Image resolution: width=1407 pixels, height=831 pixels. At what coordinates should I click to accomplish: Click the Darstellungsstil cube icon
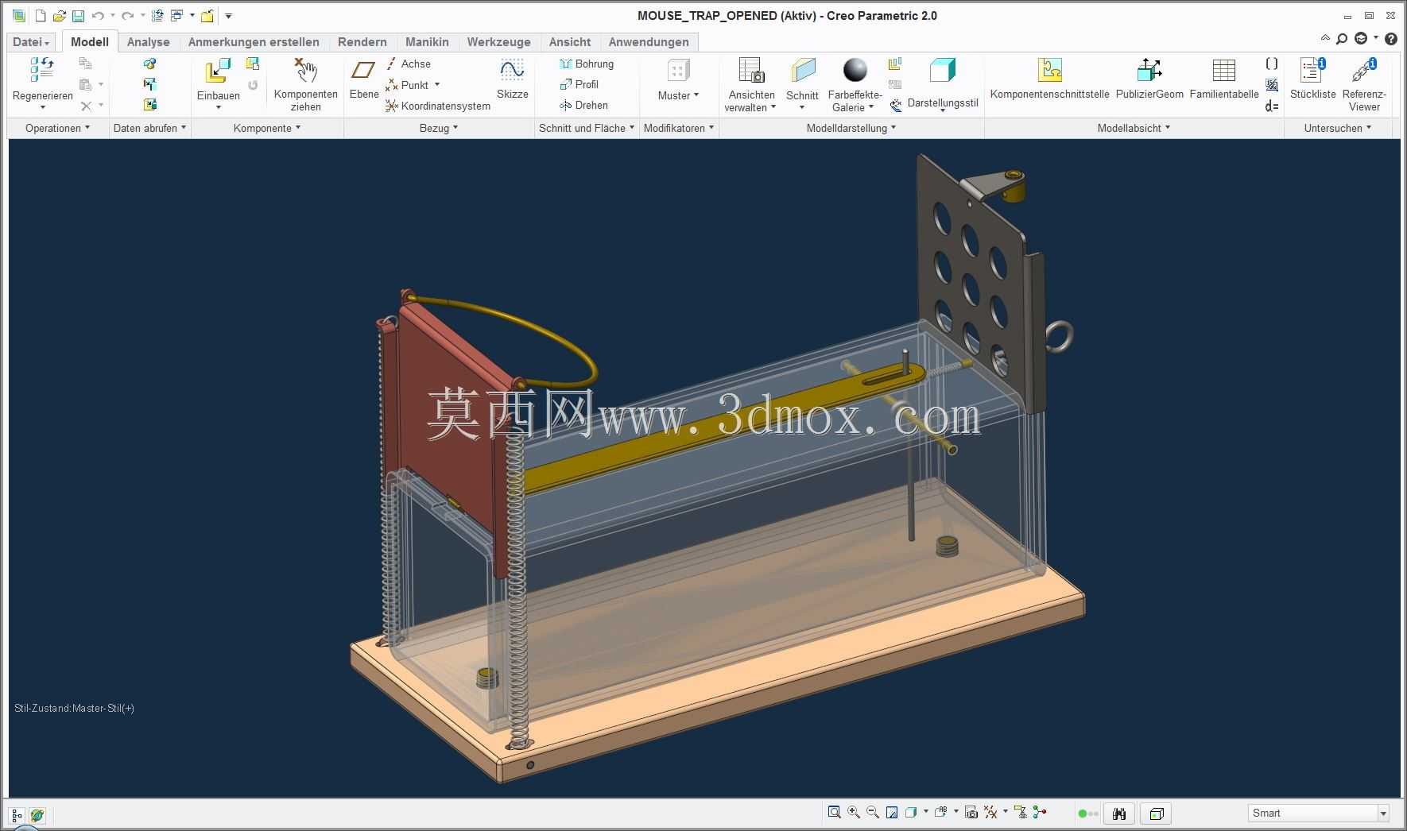[x=943, y=70]
